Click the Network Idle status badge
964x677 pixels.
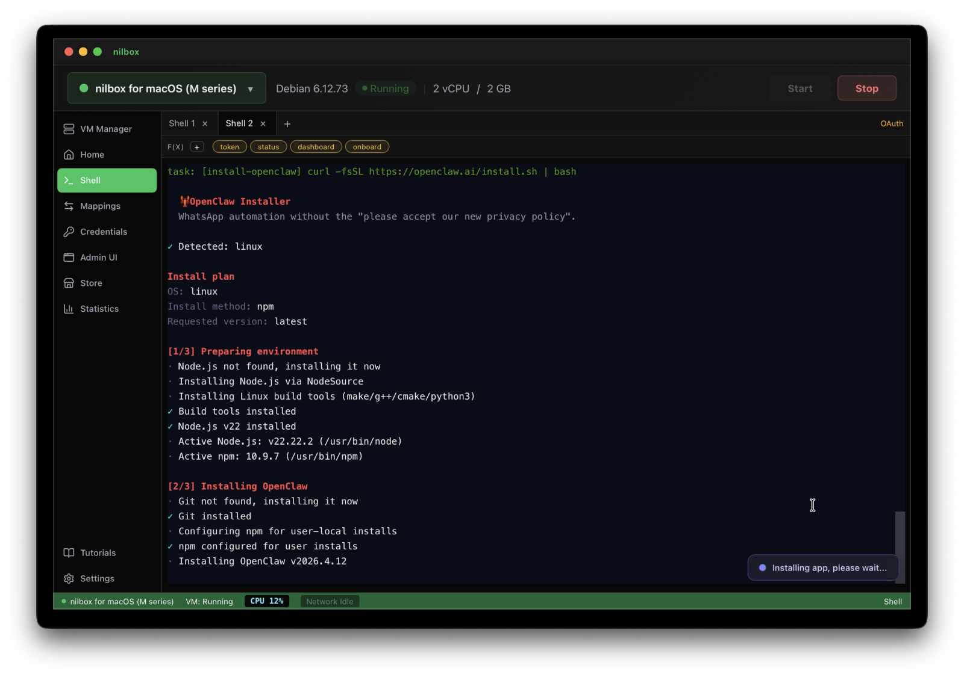coord(330,601)
